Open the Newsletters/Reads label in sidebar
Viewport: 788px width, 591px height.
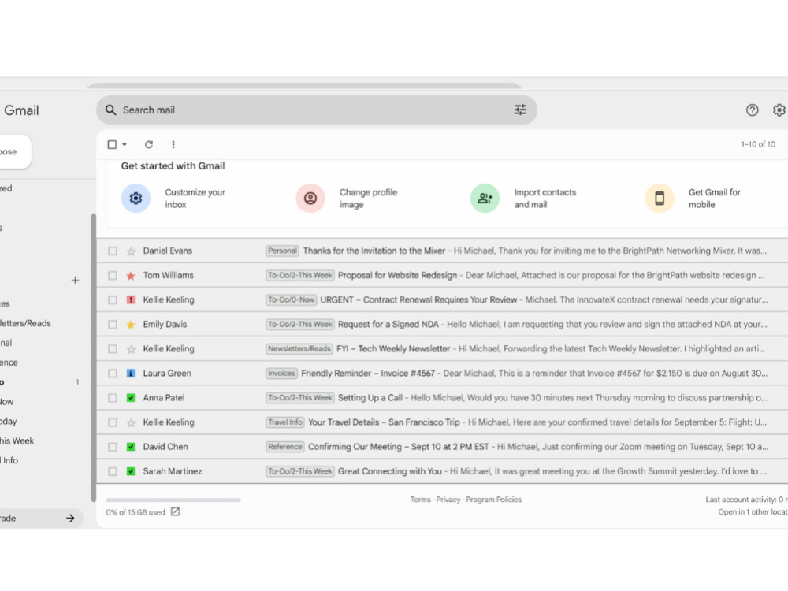tap(25, 323)
